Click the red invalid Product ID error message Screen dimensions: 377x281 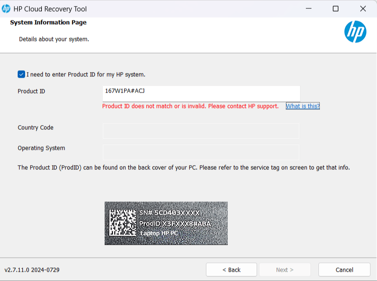[x=190, y=106]
